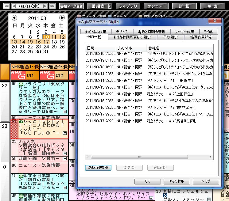The width and height of the screenshot is (229, 201).
Task: Show next month in the 2011.03 calendar
Action: (62, 18)
